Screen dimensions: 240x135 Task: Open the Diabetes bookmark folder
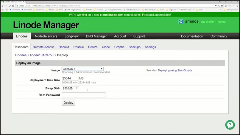(88, 10)
